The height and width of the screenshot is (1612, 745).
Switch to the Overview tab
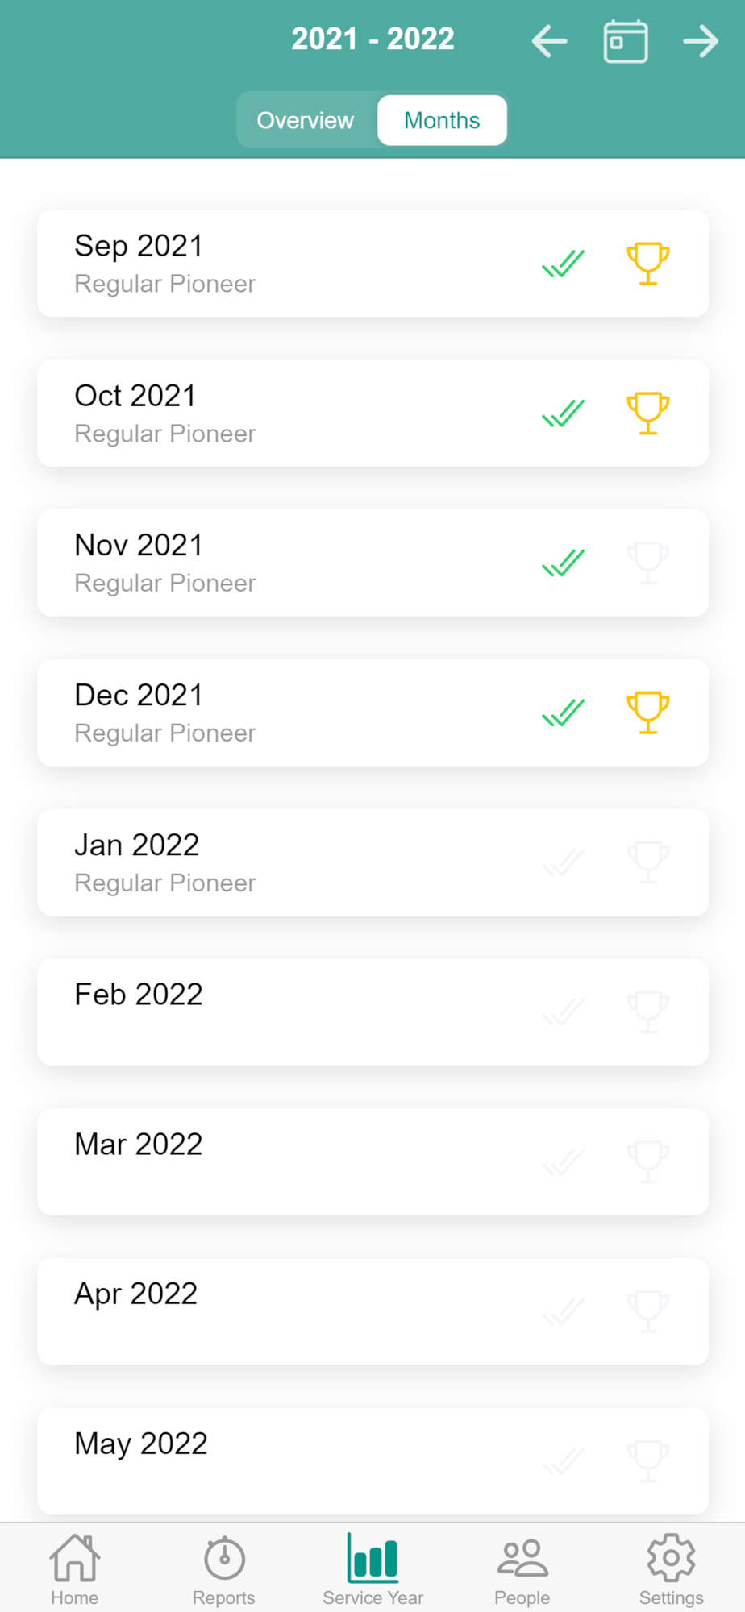coord(306,121)
